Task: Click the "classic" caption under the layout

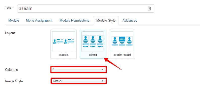Action: point(64,55)
